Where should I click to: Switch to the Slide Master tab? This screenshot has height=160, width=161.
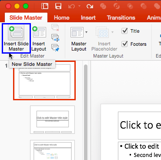[26, 18]
